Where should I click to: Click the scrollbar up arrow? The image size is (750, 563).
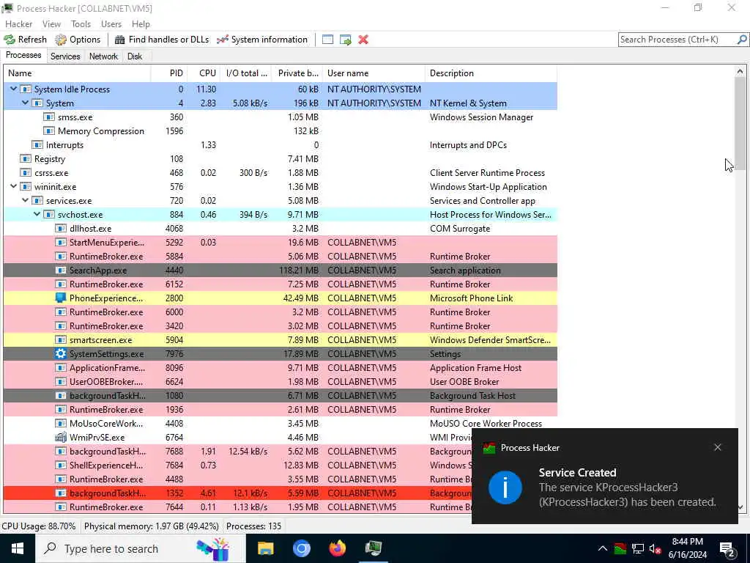click(x=740, y=72)
